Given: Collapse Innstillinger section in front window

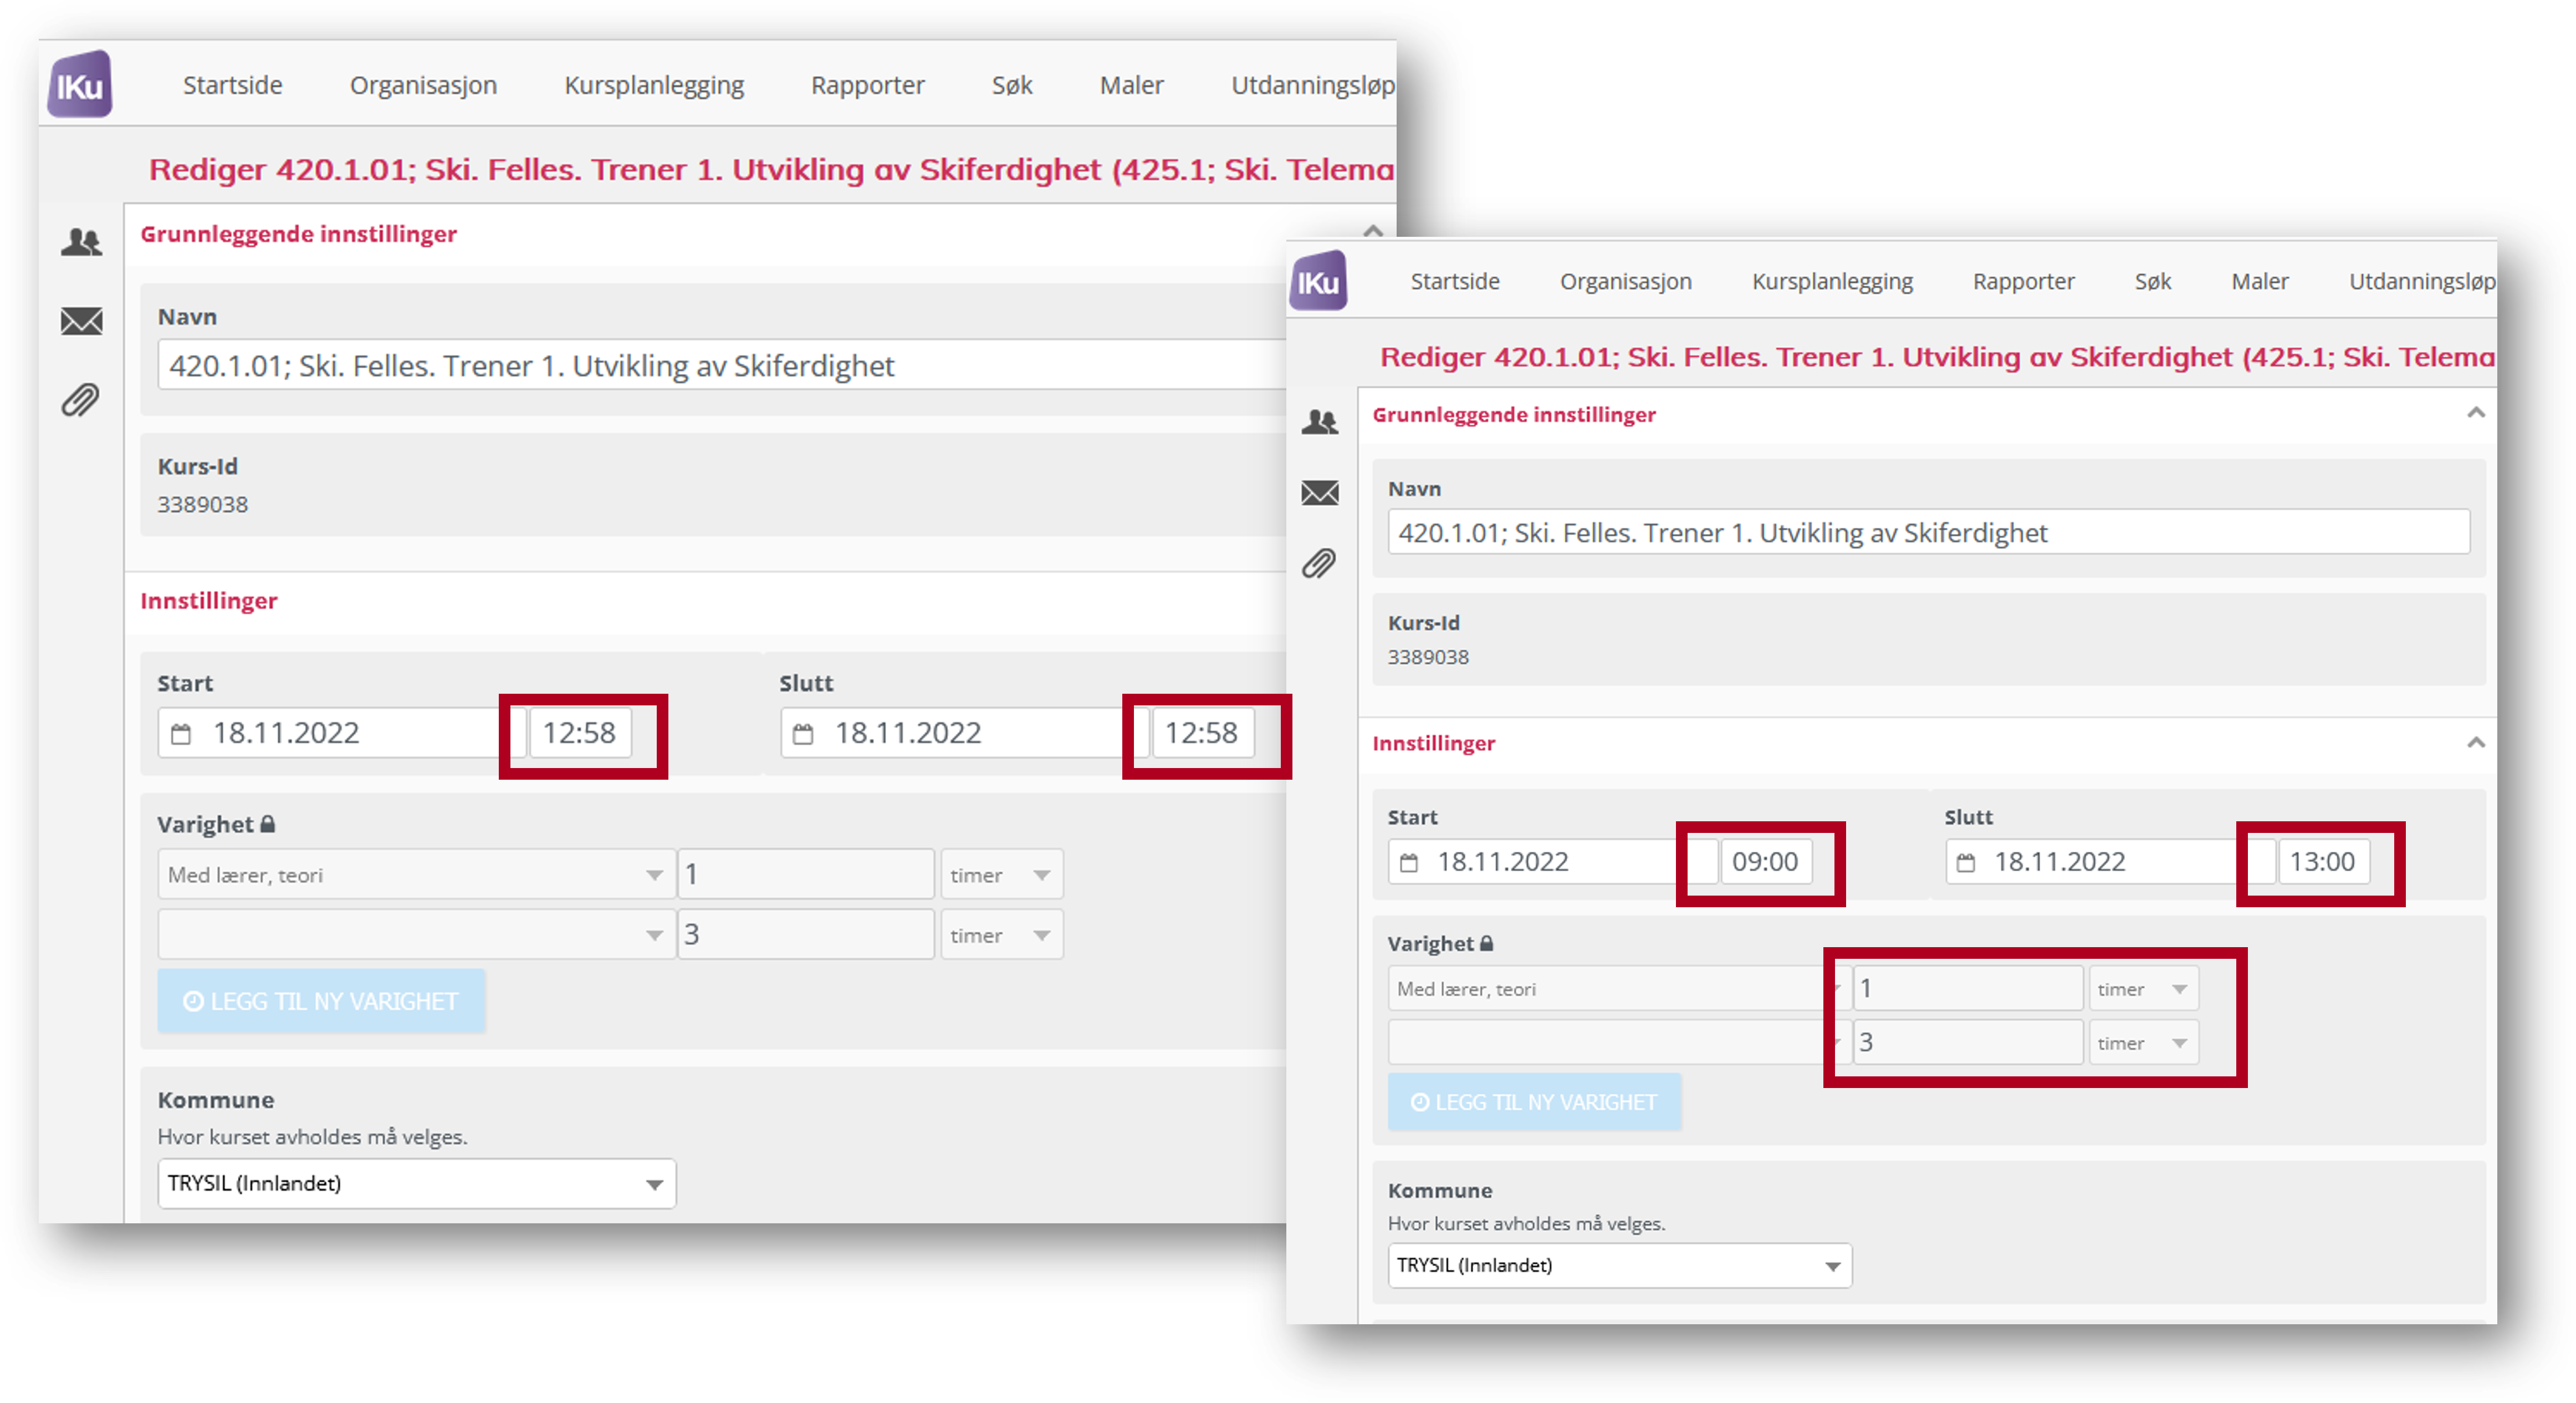Looking at the screenshot, I should point(2476,741).
